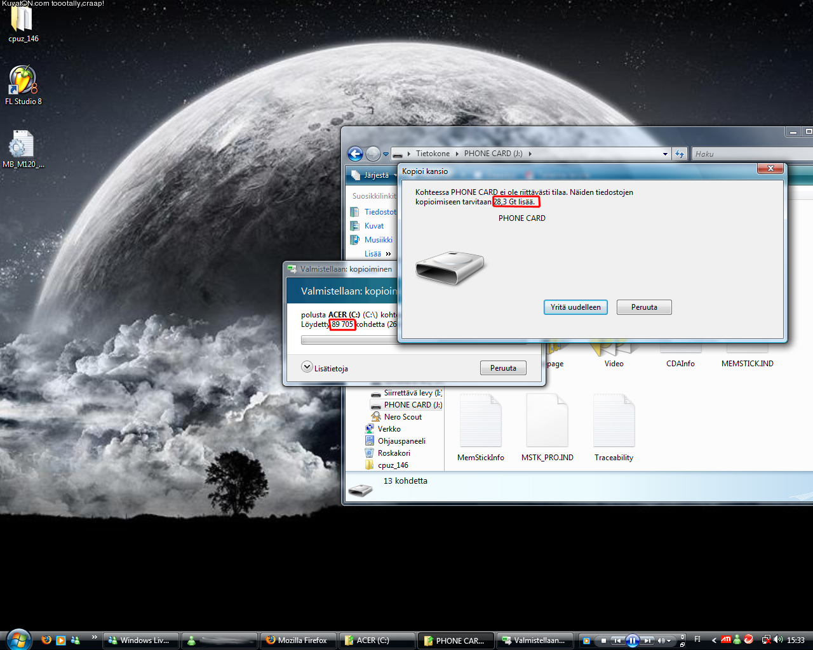Viewport: 813px width, 650px height.
Task: Click the Haku search field
Action: (749, 154)
